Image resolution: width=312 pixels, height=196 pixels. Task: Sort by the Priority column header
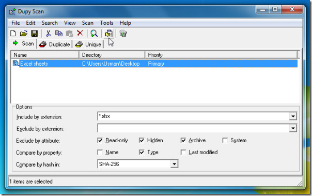point(221,55)
